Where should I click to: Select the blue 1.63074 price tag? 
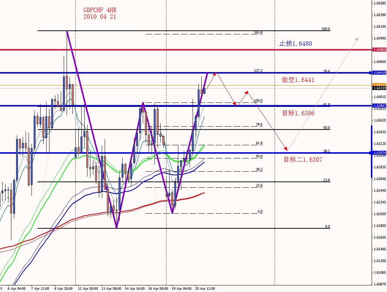pos(380,153)
